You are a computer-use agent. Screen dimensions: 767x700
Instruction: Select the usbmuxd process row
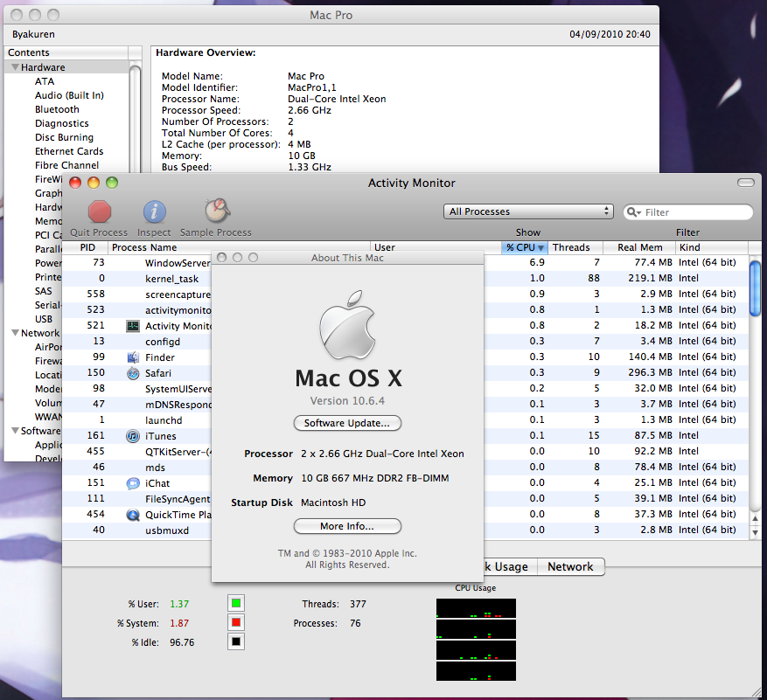click(406, 530)
